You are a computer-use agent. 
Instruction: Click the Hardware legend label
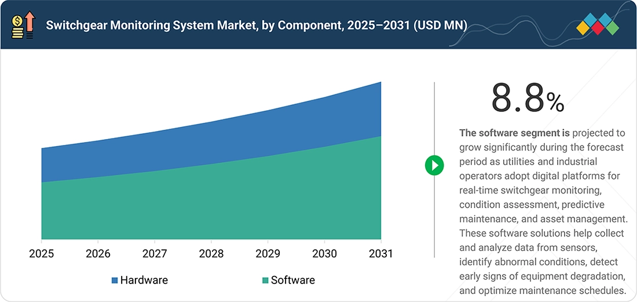click(144, 280)
